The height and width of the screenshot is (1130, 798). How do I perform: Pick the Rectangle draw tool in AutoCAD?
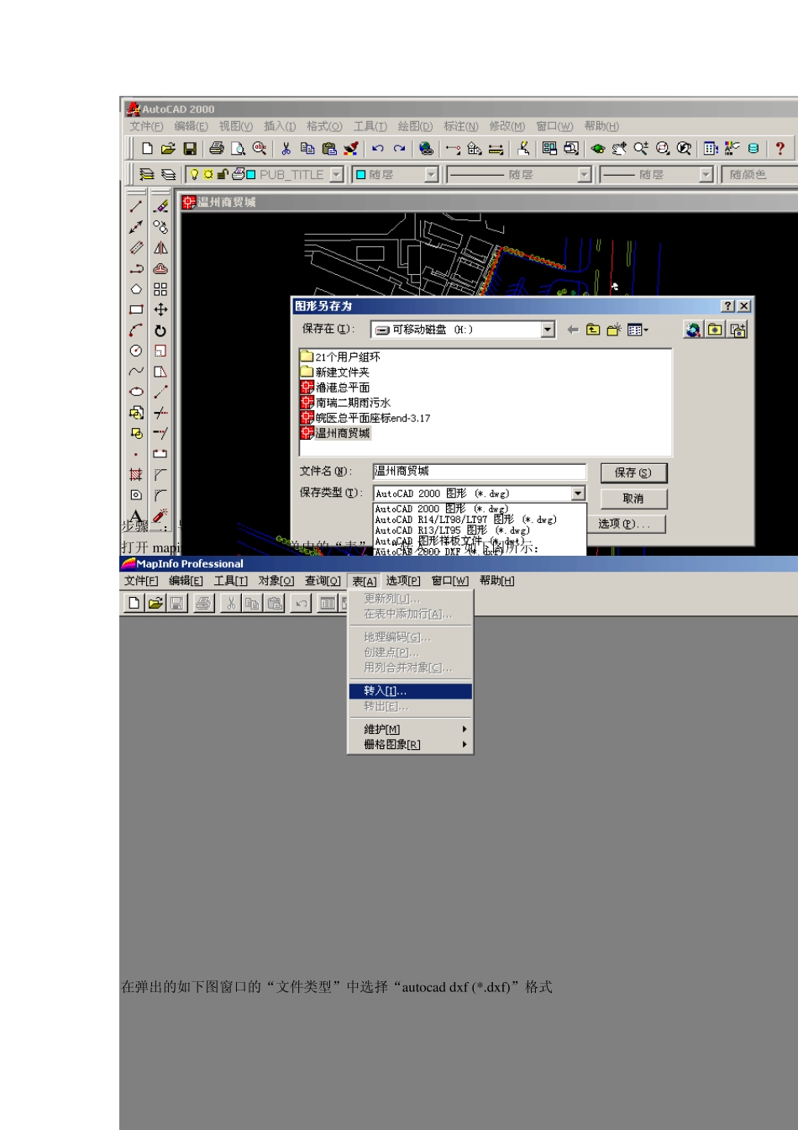pyautogui.click(x=136, y=309)
